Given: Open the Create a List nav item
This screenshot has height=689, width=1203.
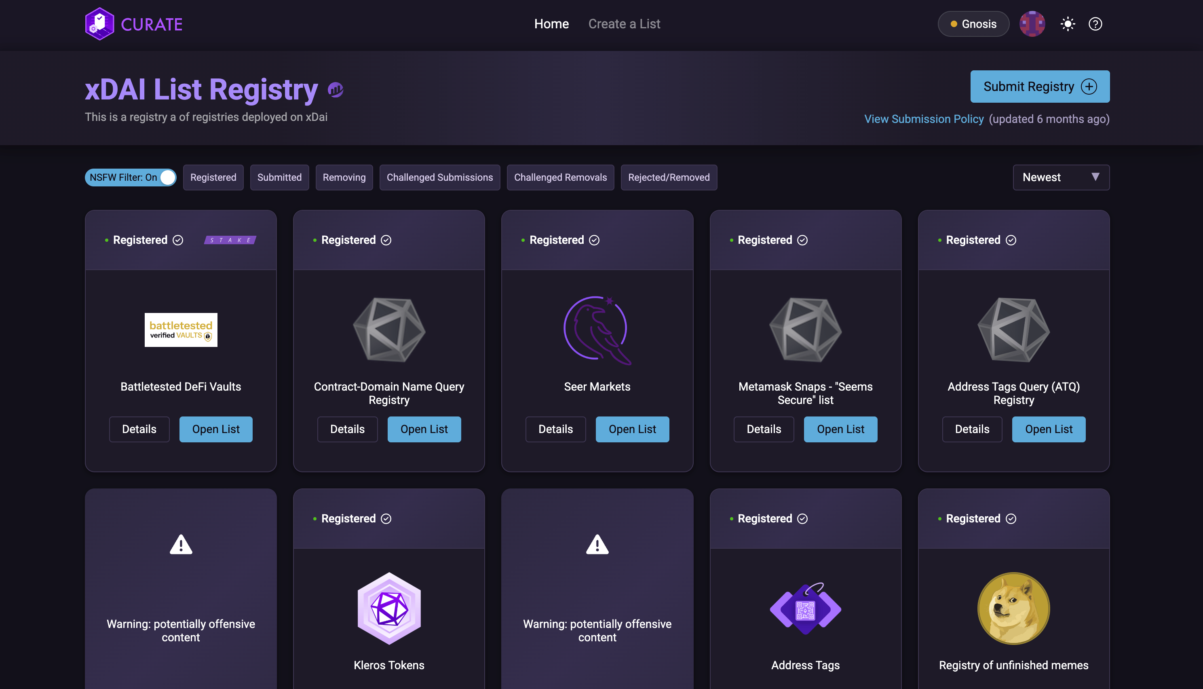Looking at the screenshot, I should click(624, 24).
